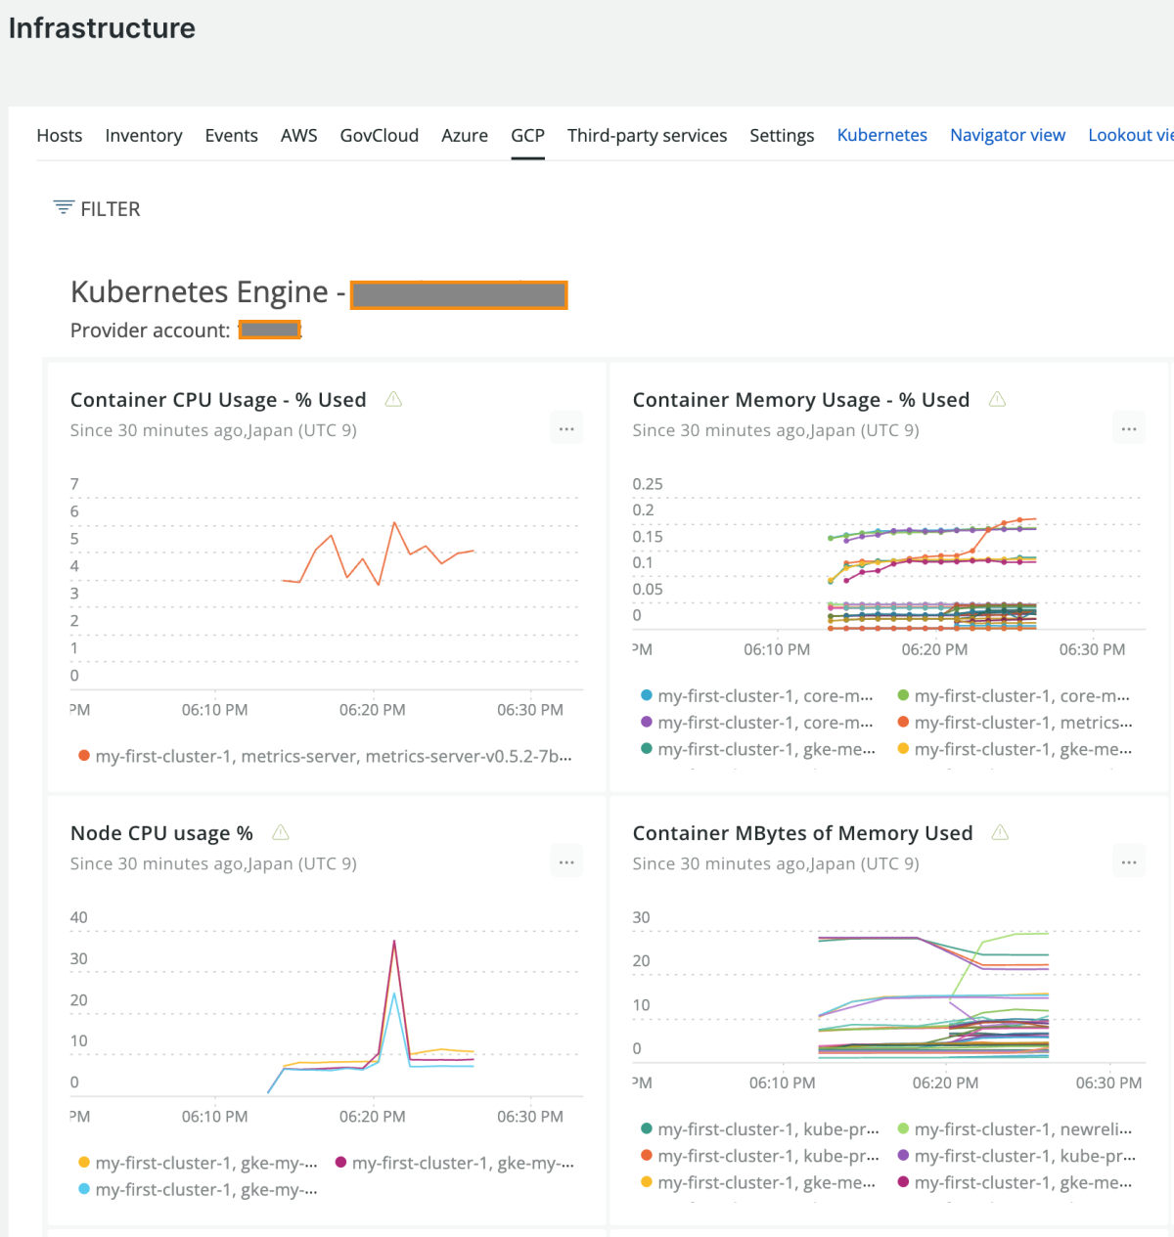Click warning icon beside Container Memory Usage title
The width and height of the screenshot is (1174, 1237).
[997, 399]
